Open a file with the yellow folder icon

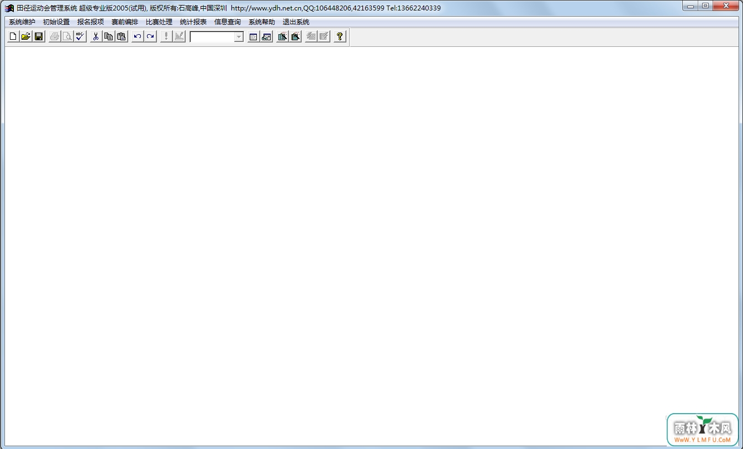(26, 37)
